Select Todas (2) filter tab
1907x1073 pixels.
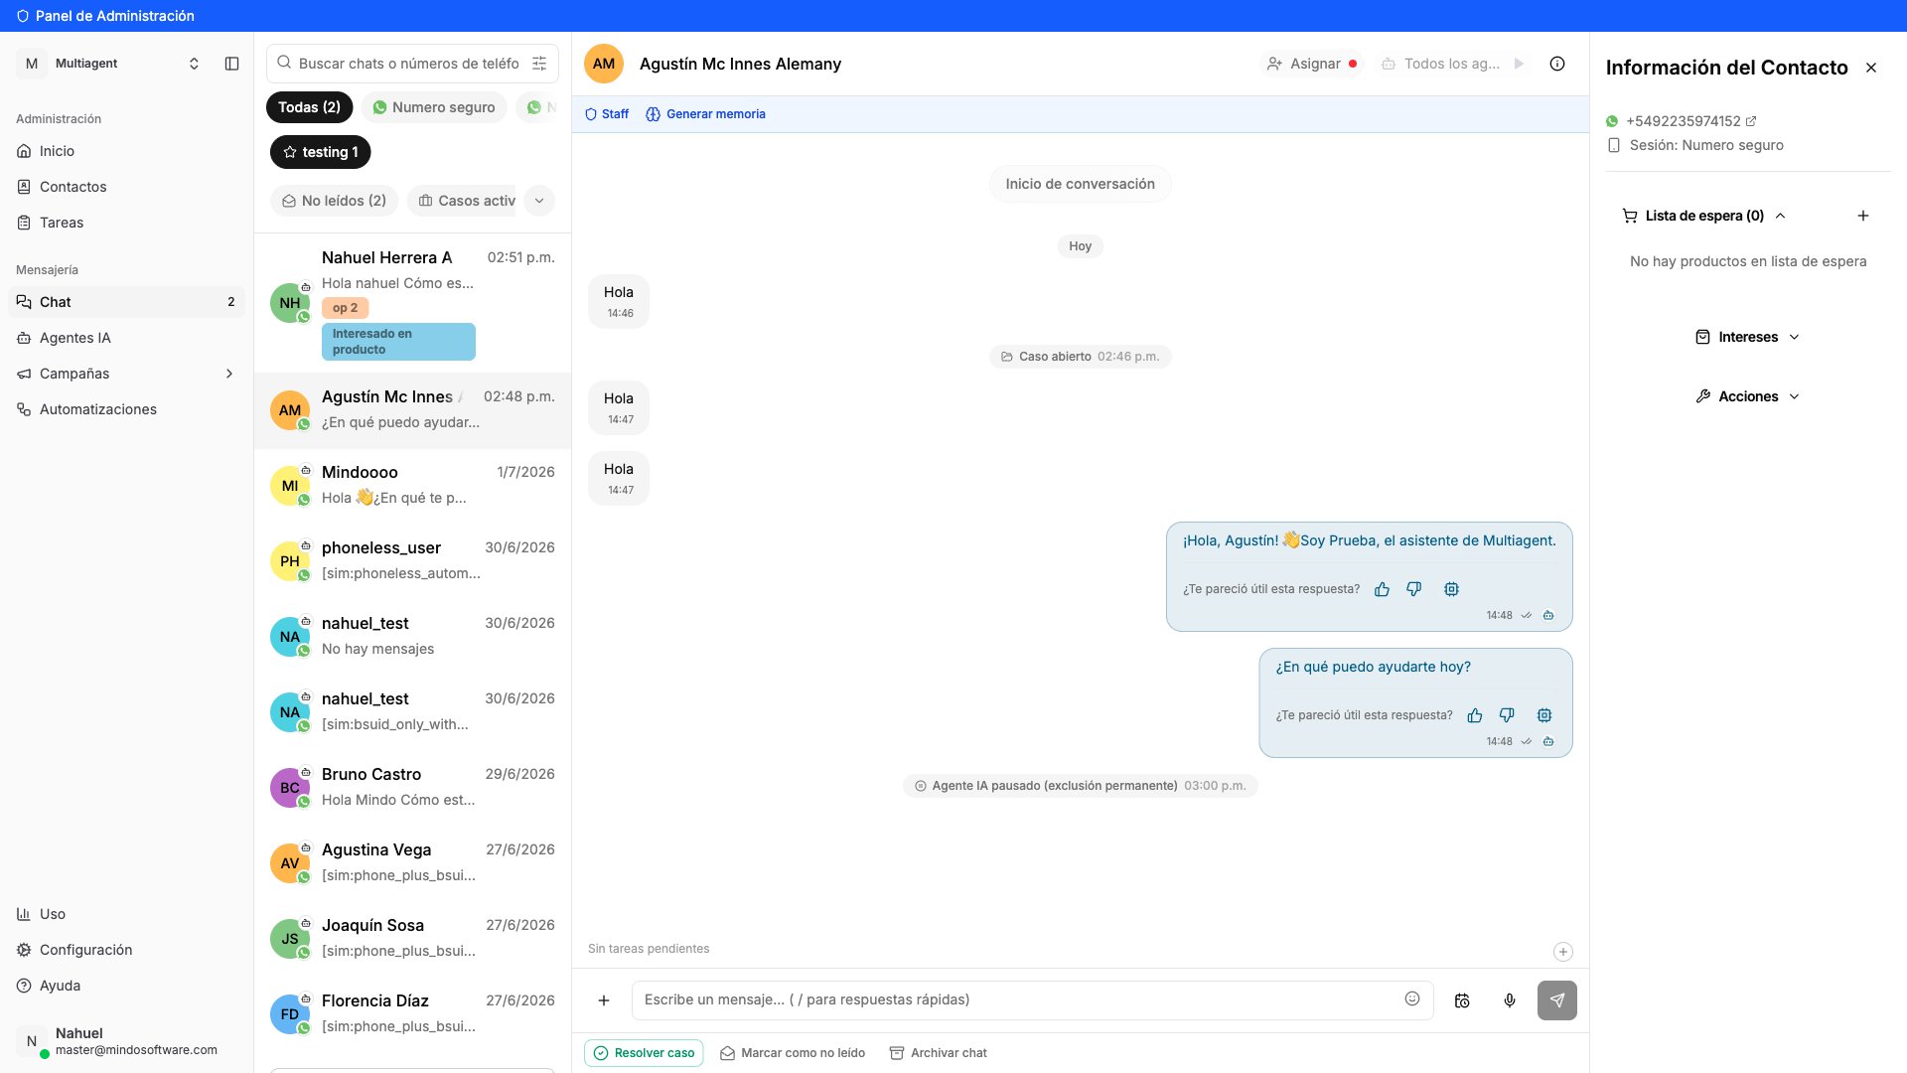pyautogui.click(x=309, y=107)
